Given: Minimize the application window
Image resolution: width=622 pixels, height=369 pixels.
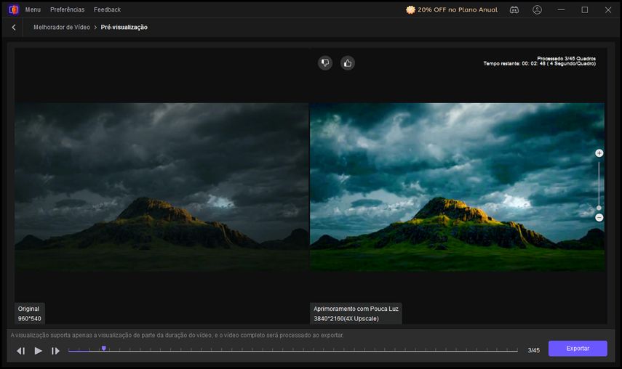Looking at the screenshot, I should pos(561,9).
